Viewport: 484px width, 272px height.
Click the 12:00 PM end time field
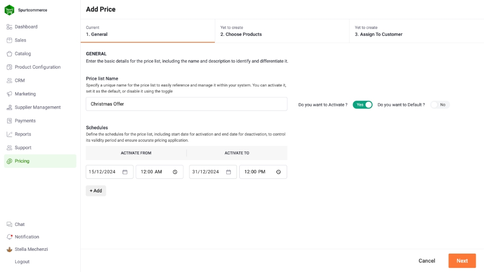(x=263, y=172)
